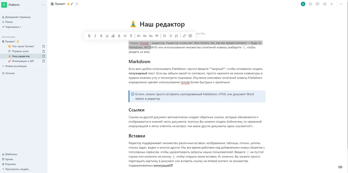Convert selection to H2 heading
Viewport: 348px width, 173px height.
(145, 36)
